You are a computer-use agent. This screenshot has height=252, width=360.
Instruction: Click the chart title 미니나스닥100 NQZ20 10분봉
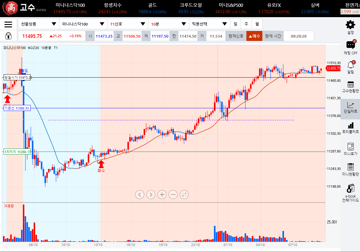click(x=31, y=48)
